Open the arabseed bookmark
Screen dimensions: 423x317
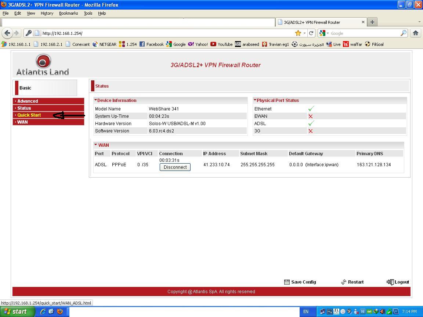pyautogui.click(x=247, y=44)
